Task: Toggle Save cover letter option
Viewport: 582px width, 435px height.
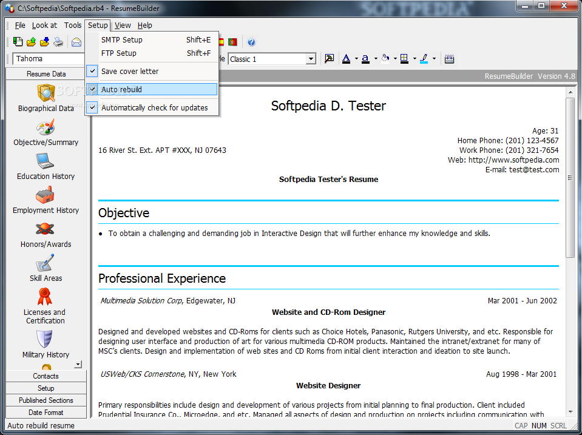Action: pyautogui.click(x=152, y=71)
